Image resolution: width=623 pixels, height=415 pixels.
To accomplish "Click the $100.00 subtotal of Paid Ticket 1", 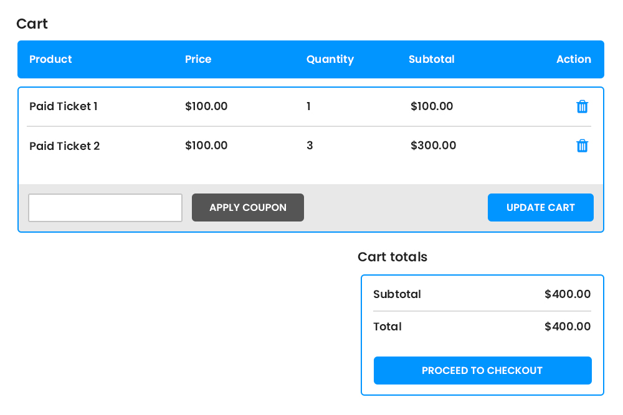I will 432,106.
